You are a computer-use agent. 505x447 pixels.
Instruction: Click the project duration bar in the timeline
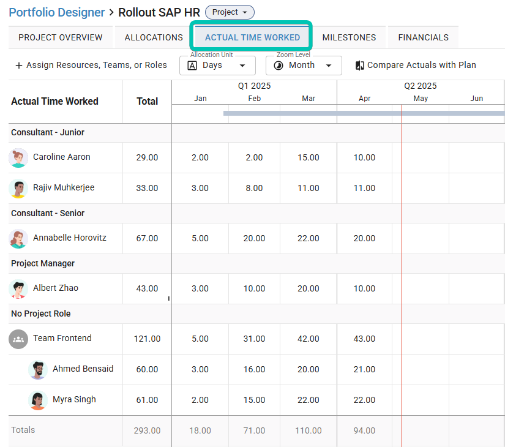tap(364, 113)
